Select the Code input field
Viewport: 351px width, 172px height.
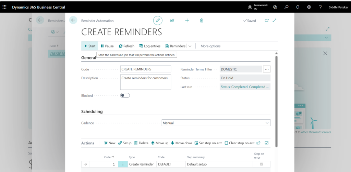click(x=145, y=69)
